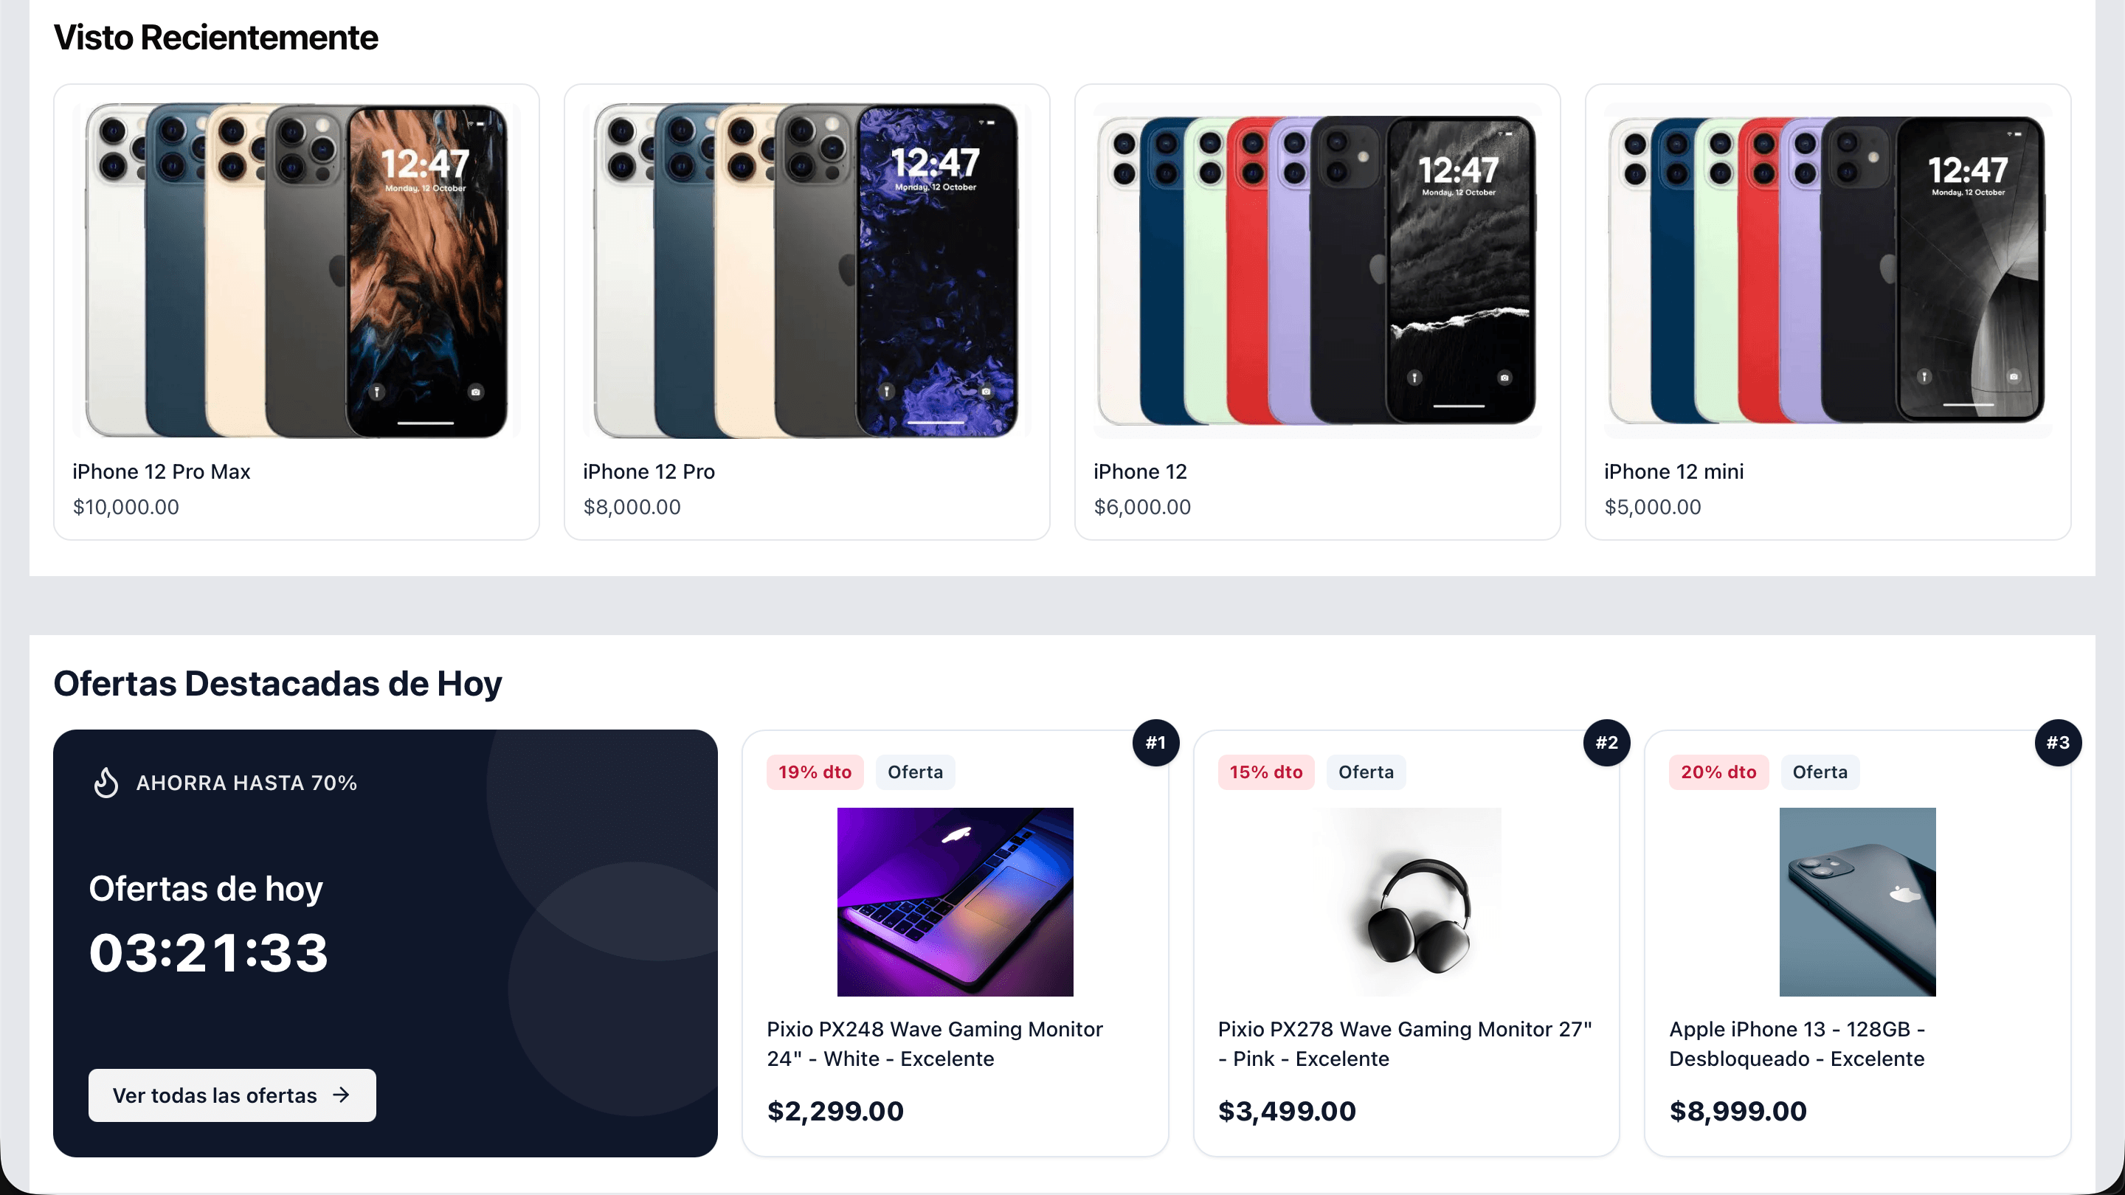This screenshot has width=2125, height=1195.
Task: Click the #1 rank badge
Action: pyautogui.click(x=1155, y=742)
